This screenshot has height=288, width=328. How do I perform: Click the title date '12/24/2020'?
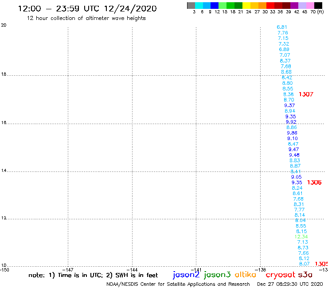coord(130,9)
